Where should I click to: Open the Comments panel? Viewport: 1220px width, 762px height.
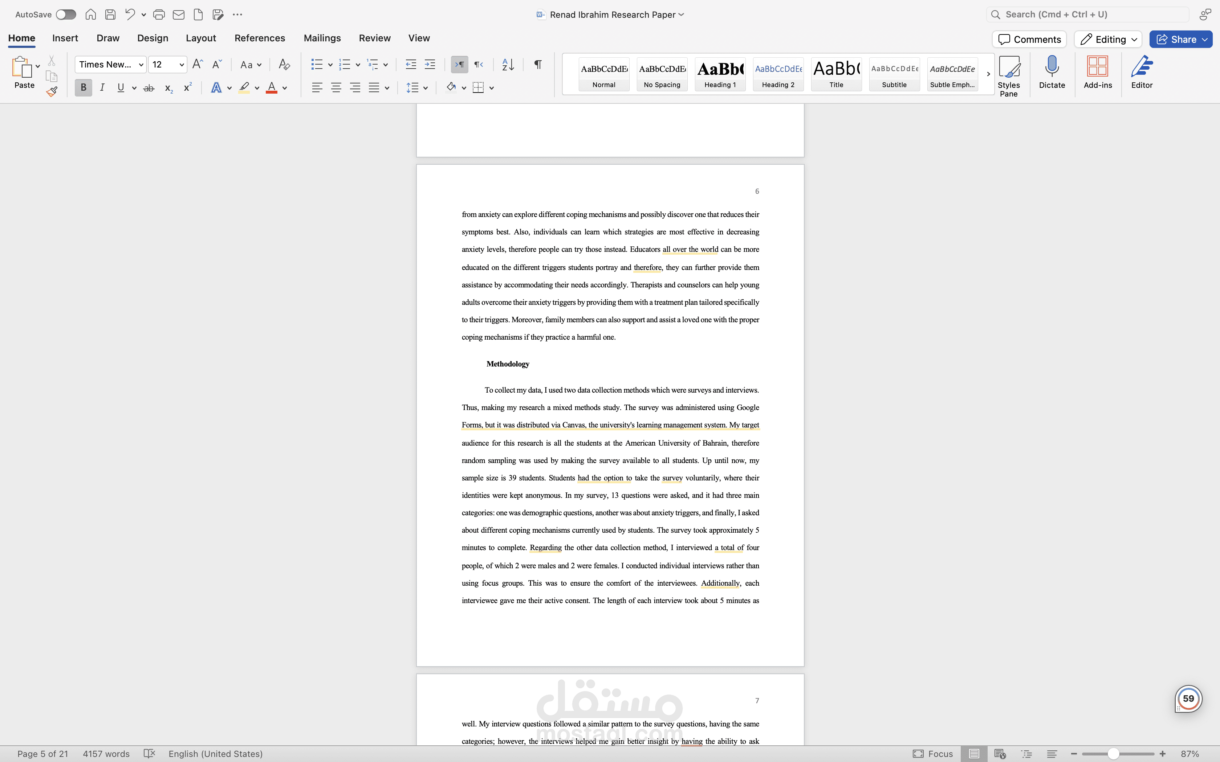[x=1028, y=39]
